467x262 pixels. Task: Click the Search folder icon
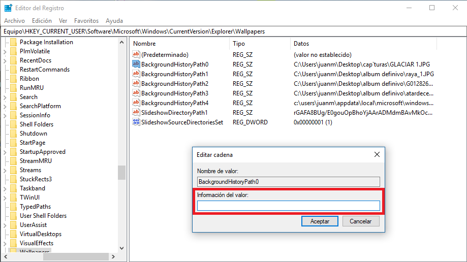click(13, 97)
